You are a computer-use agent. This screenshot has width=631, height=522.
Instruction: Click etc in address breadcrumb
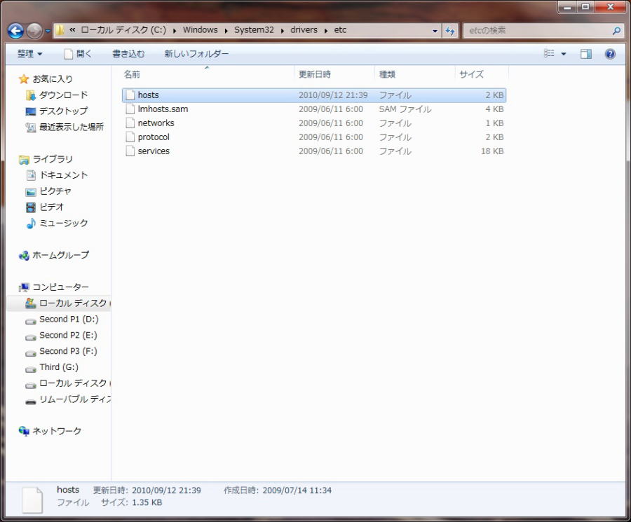[x=340, y=30]
